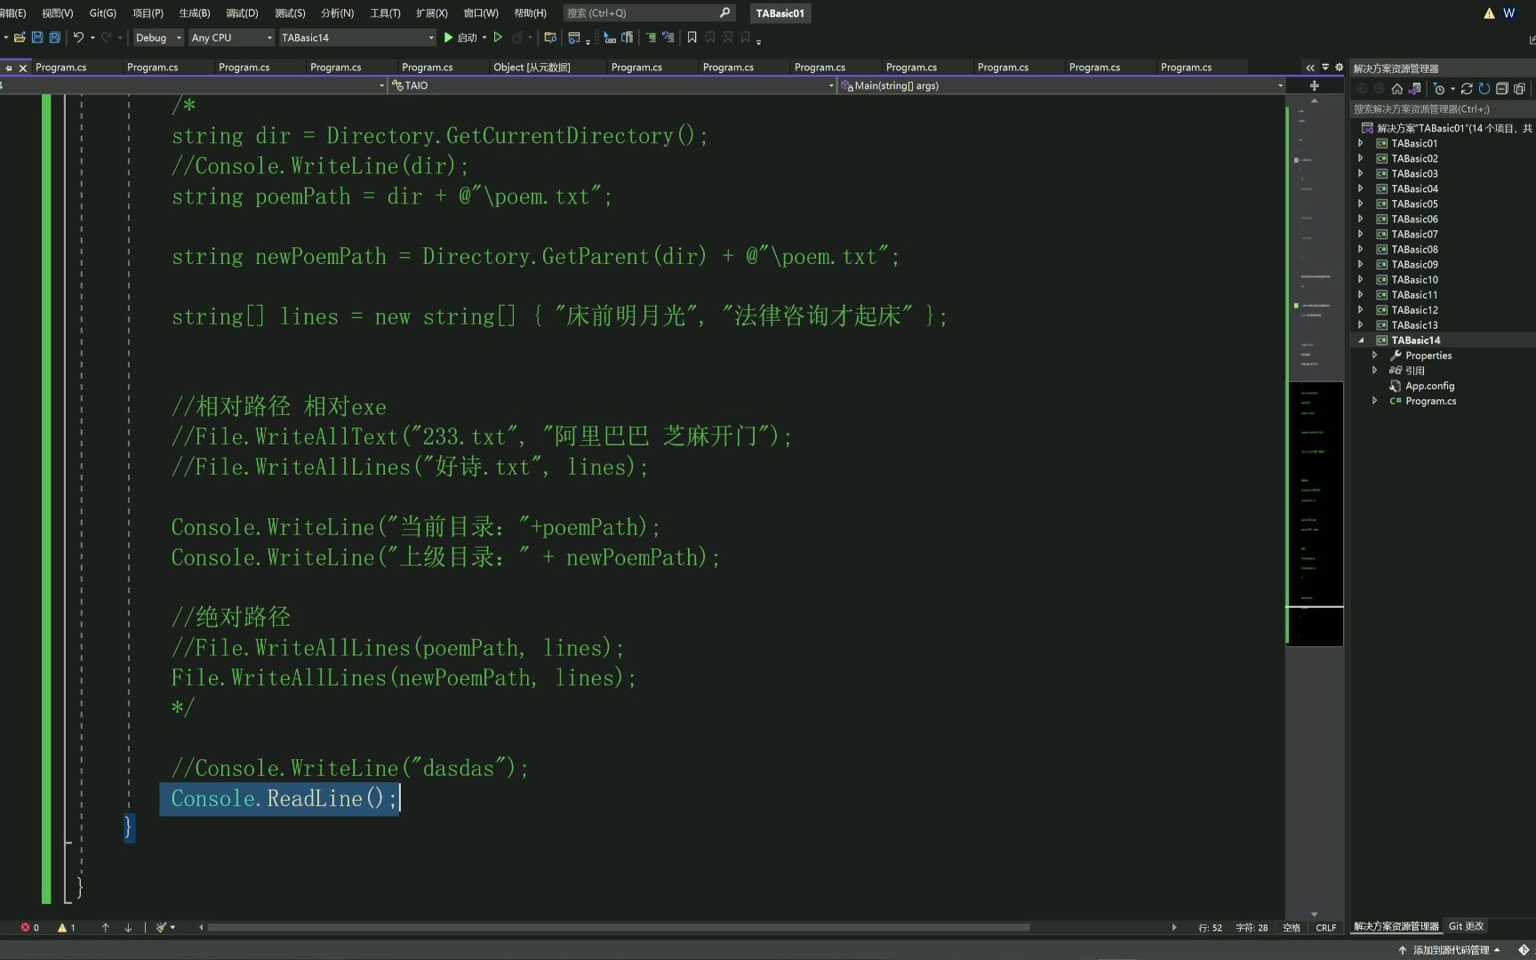Click the Uncomment selection icon
The width and height of the screenshot is (1536, 960).
point(668,37)
